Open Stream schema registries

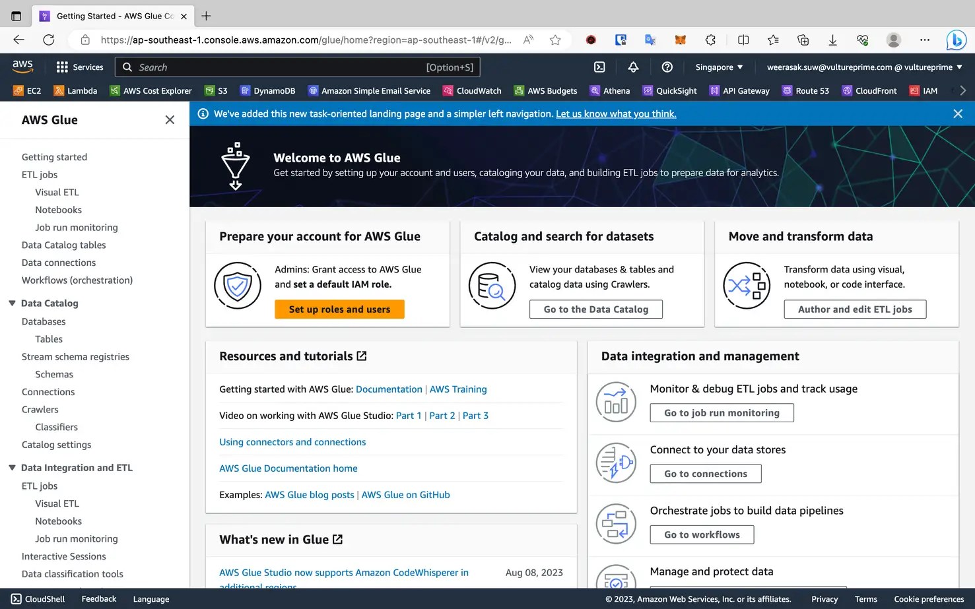[x=75, y=356]
